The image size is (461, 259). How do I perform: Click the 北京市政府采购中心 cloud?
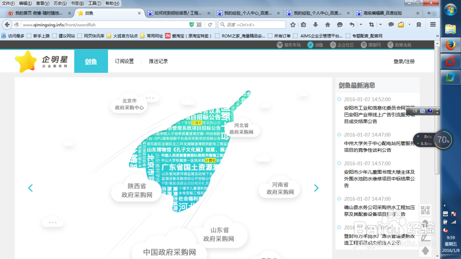point(130,104)
